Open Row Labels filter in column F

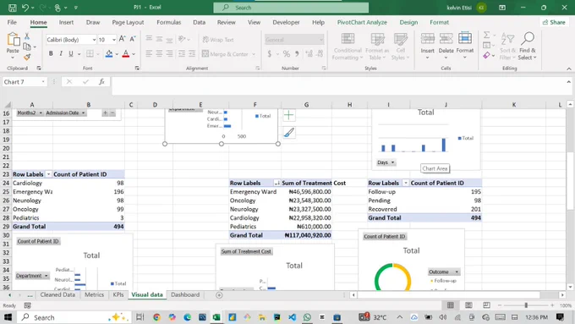coord(277,183)
